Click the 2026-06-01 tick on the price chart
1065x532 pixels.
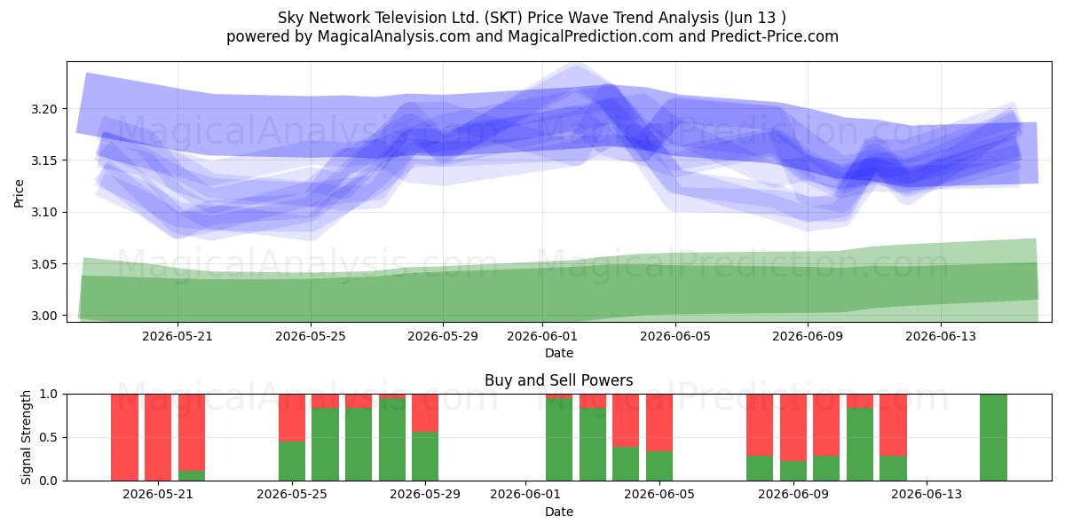tap(542, 336)
